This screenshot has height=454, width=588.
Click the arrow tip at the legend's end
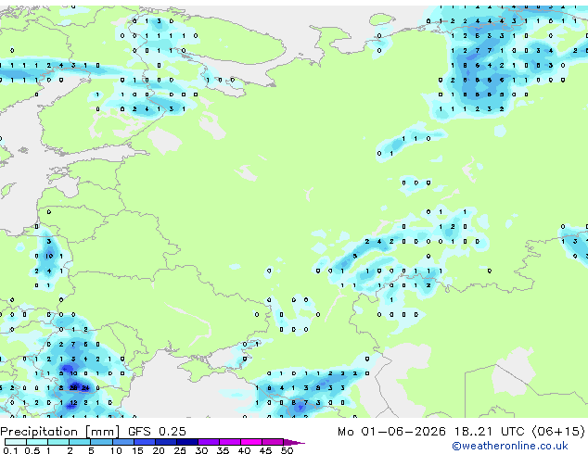pos(294,442)
